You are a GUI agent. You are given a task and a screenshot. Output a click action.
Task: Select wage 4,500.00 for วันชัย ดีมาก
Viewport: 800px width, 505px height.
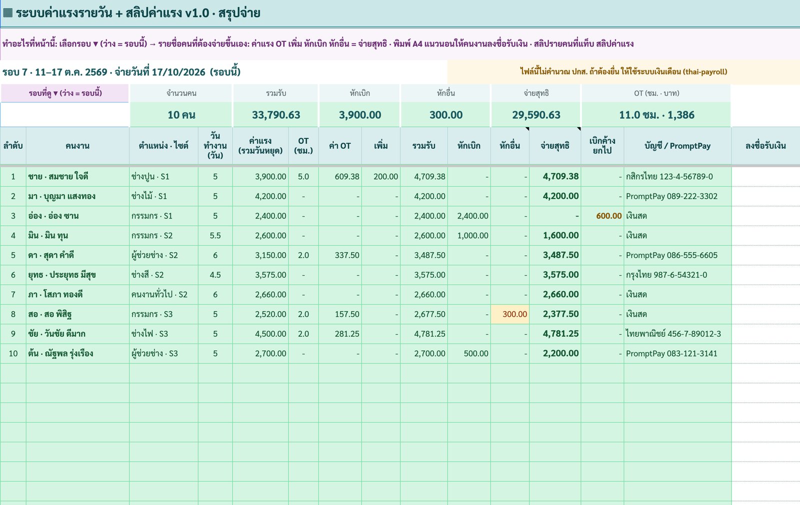point(260,333)
